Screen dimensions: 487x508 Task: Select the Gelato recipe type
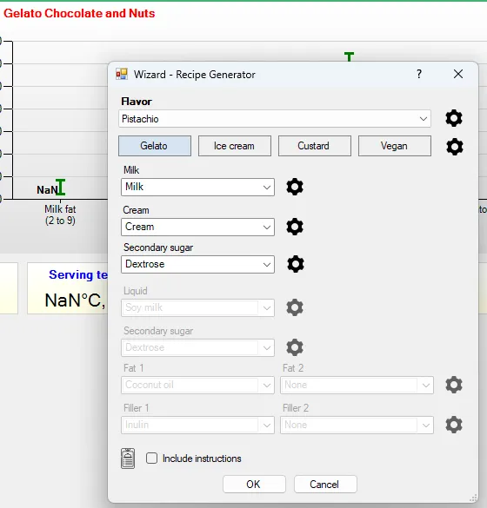click(x=155, y=146)
